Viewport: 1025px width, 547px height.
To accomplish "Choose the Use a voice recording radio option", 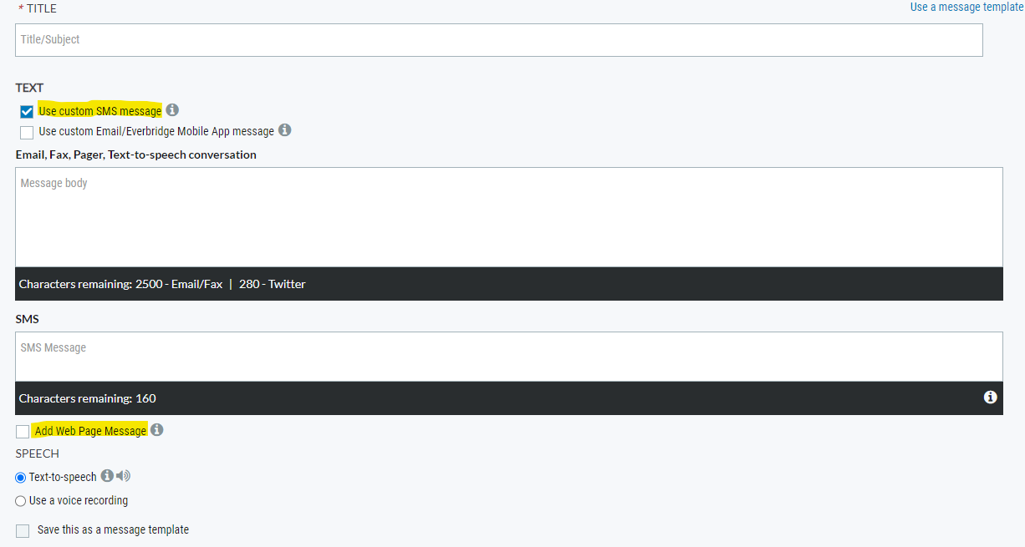I will pyautogui.click(x=21, y=501).
